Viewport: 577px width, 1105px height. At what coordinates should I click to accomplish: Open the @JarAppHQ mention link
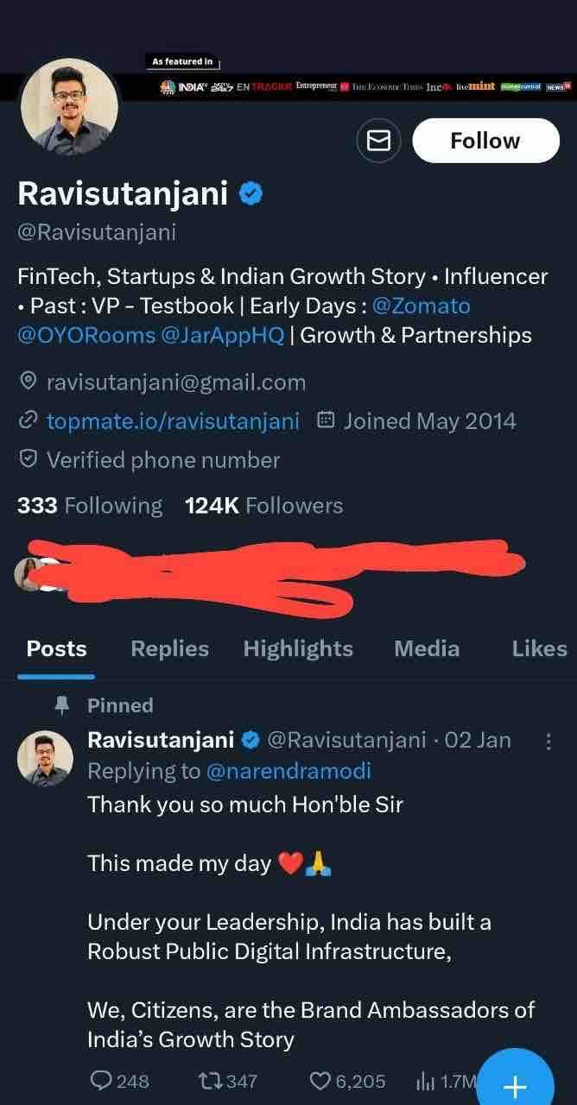223,335
